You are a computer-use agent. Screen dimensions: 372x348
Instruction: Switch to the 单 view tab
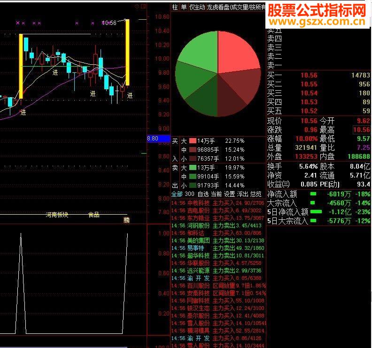(x=184, y=7)
